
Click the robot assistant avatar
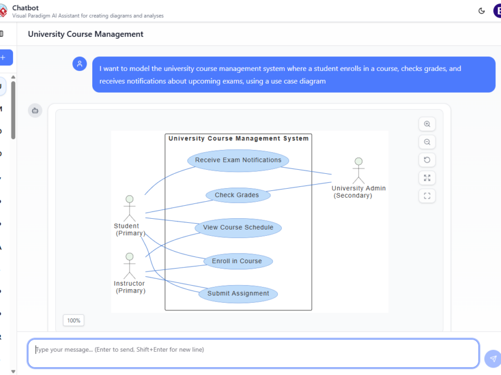[35, 110]
